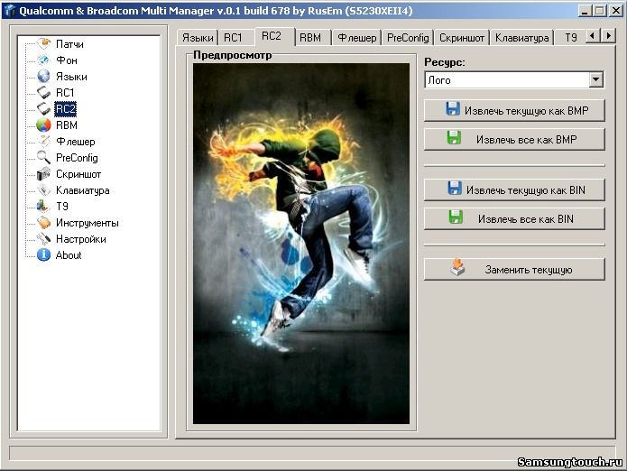Click the chip icon next to RC1
The height and width of the screenshot is (471, 627).
[x=43, y=92]
